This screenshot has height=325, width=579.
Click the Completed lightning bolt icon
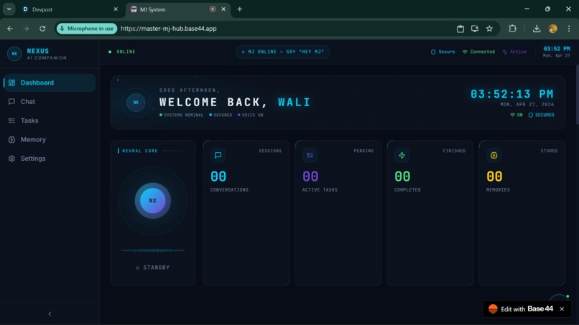point(402,155)
